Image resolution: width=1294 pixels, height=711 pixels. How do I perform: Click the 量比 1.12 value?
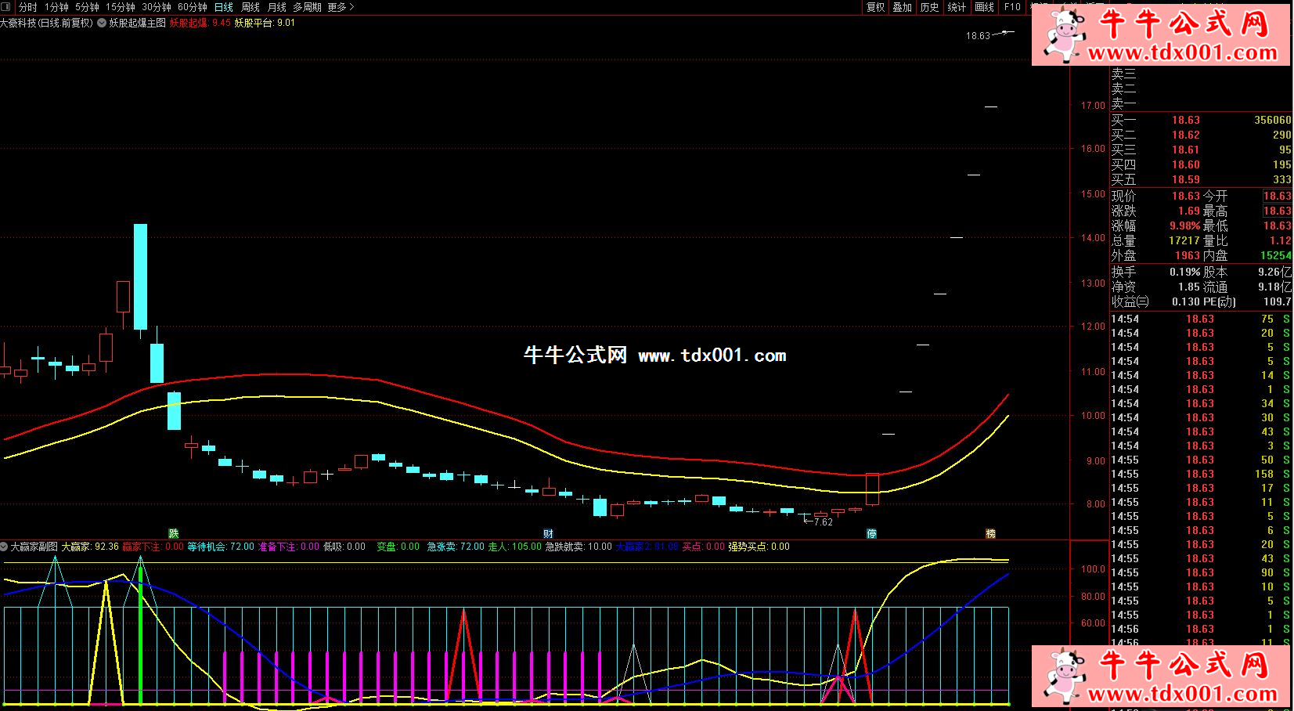(x=1281, y=240)
